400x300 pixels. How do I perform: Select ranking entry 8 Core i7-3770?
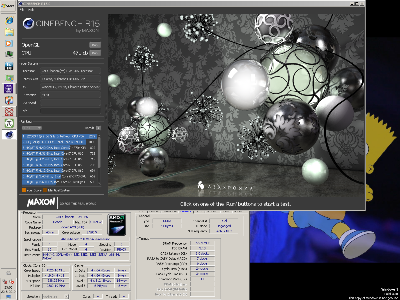(x=59, y=176)
